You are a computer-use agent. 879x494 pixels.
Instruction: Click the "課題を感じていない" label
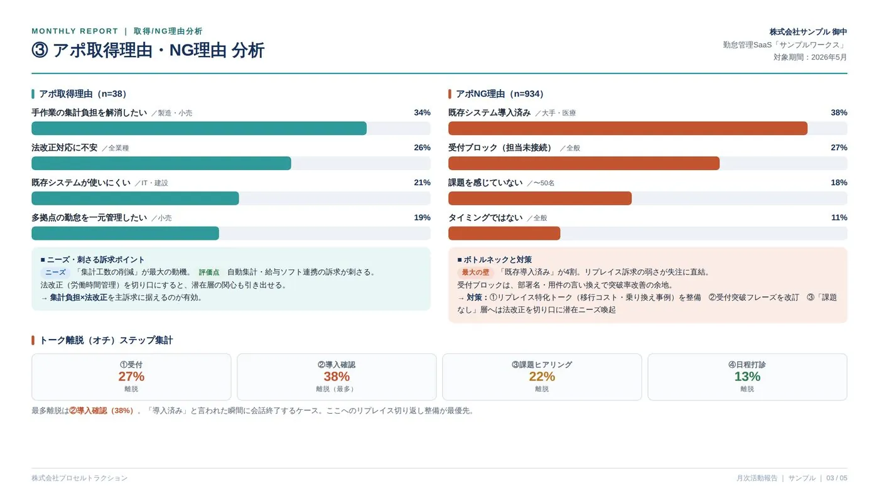(485, 183)
